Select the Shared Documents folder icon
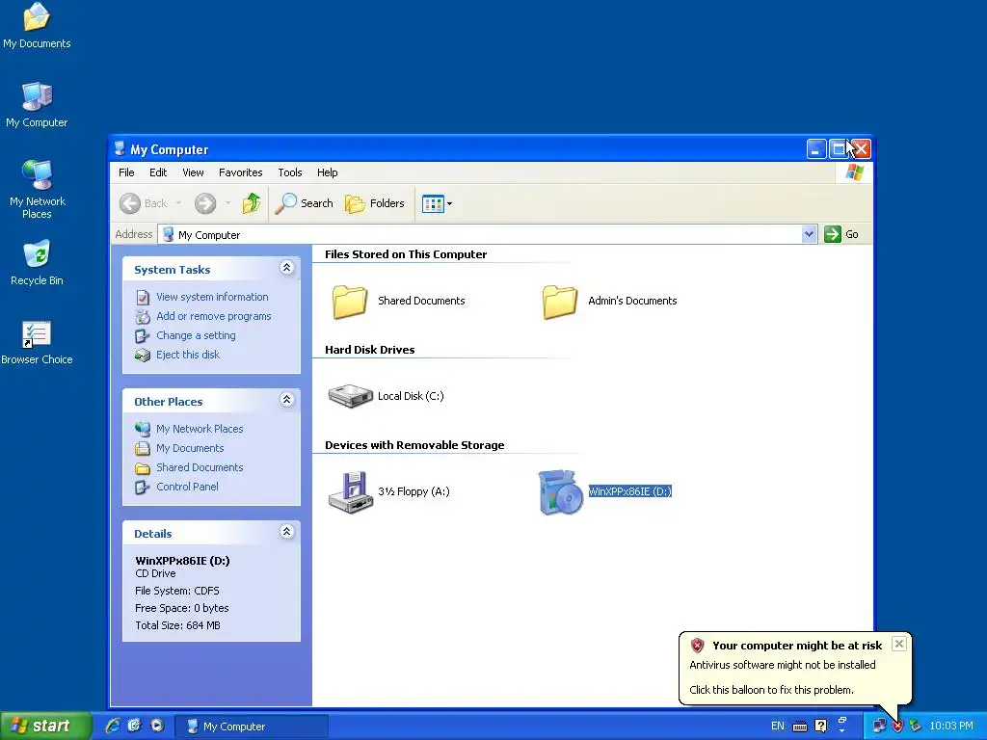 tap(349, 302)
